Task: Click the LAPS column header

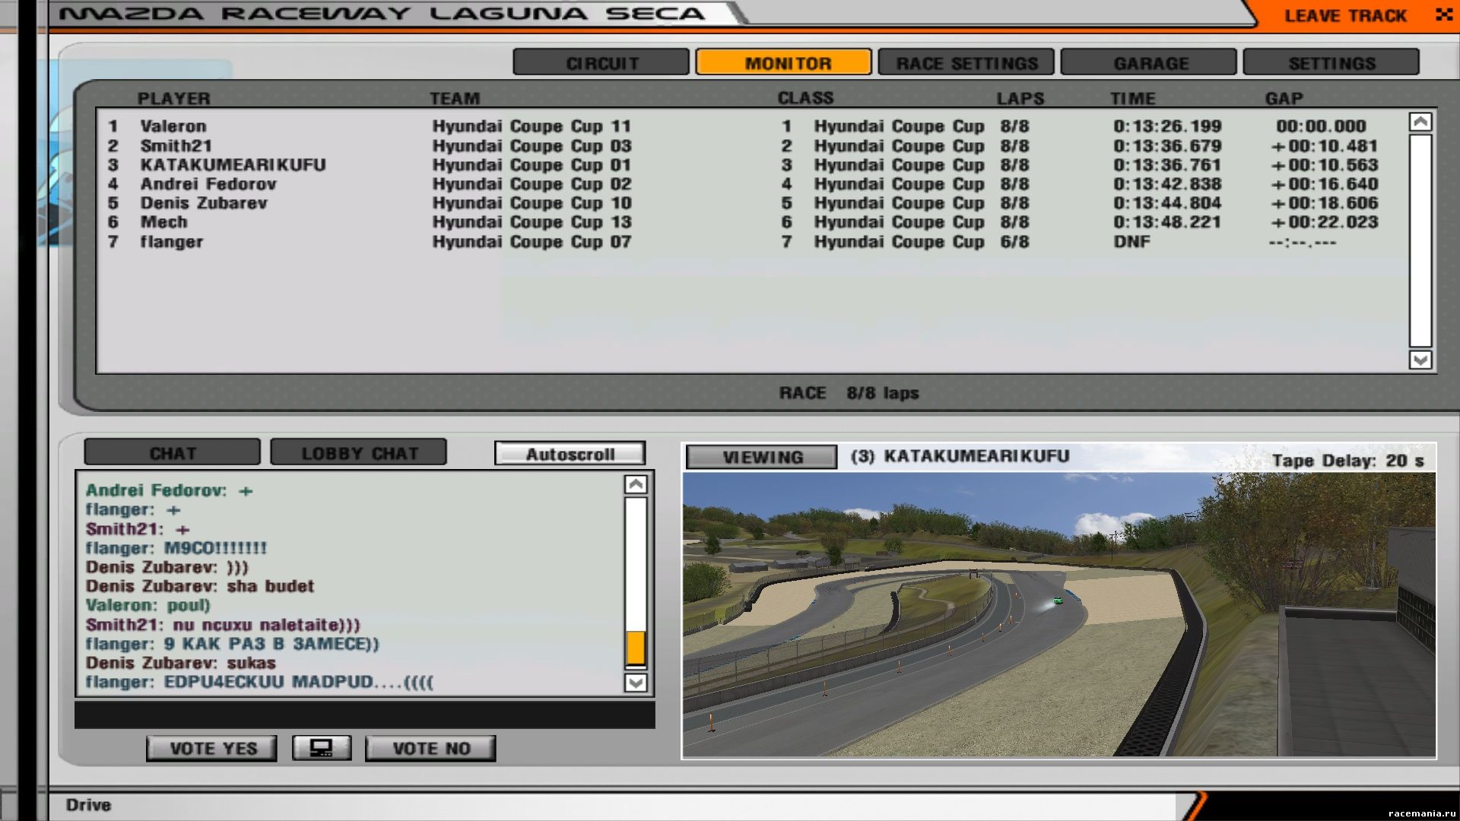Action: tap(1020, 98)
